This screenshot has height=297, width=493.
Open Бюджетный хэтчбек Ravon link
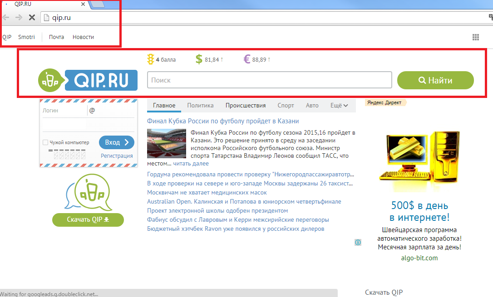(x=236, y=229)
